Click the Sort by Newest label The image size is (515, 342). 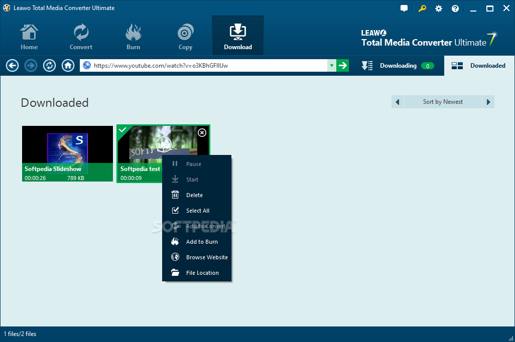tap(443, 102)
